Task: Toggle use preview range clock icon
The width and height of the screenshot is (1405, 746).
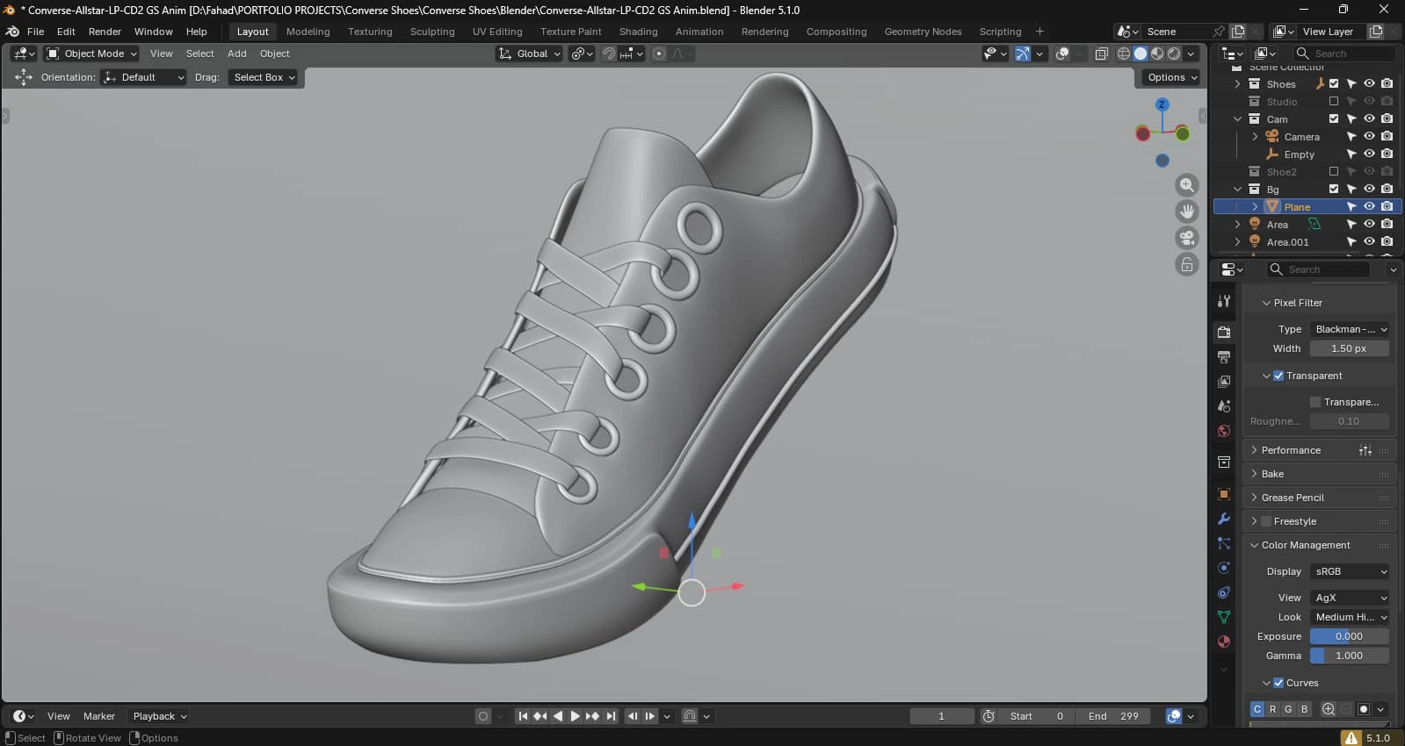Action: click(x=989, y=716)
